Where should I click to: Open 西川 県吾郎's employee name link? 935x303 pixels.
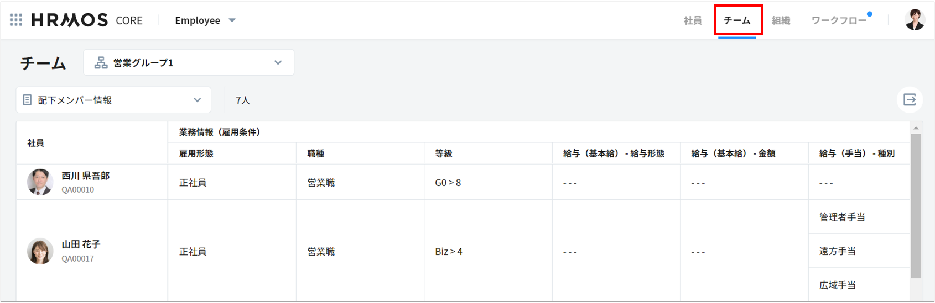[x=85, y=176]
